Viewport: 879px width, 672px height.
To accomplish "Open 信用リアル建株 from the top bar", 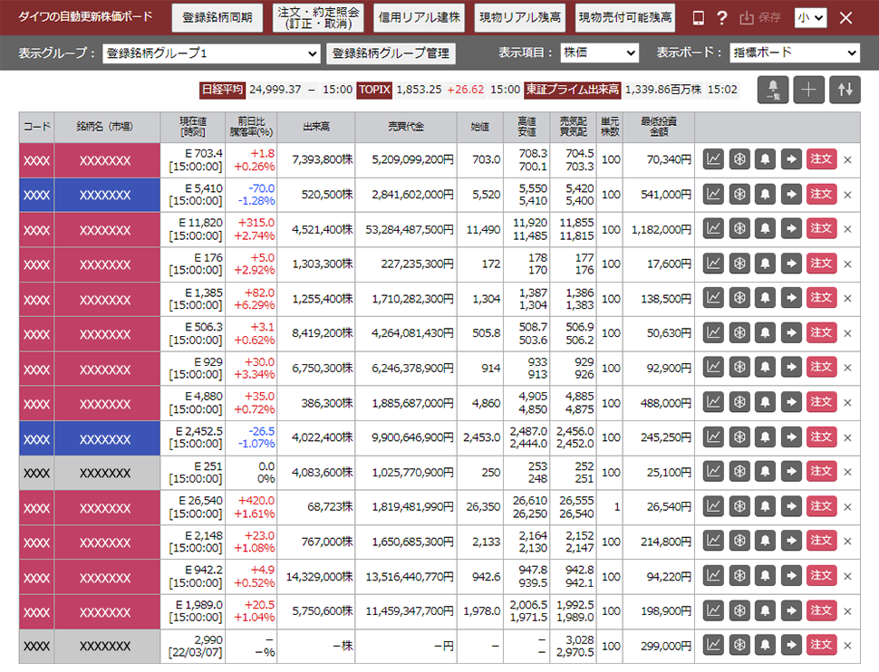I will tap(419, 17).
